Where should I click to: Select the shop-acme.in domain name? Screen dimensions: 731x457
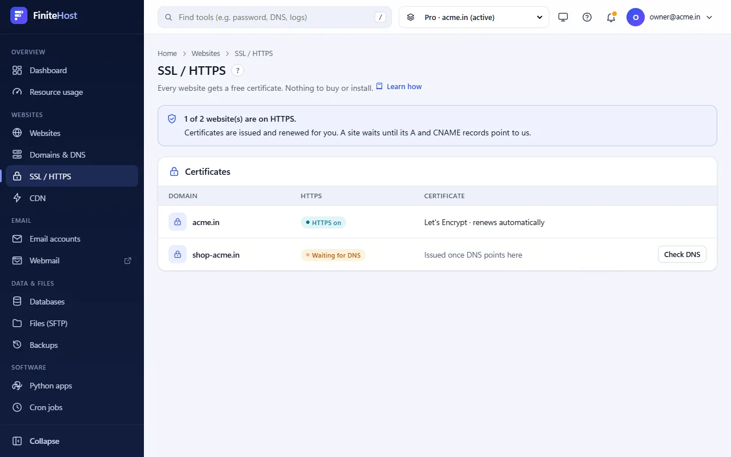(216, 255)
